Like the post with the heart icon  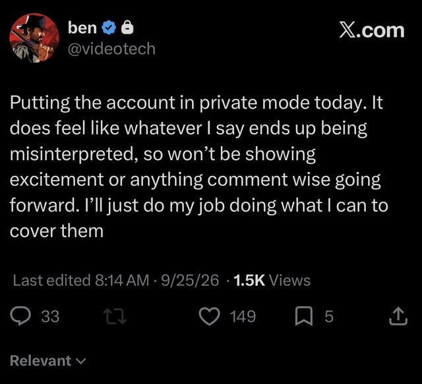(210, 316)
